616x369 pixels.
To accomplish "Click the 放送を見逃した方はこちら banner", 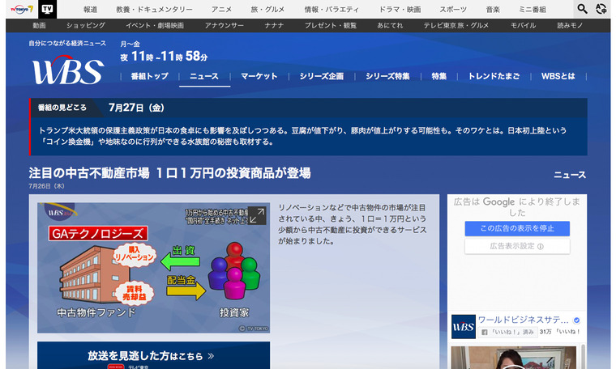I will (x=152, y=354).
